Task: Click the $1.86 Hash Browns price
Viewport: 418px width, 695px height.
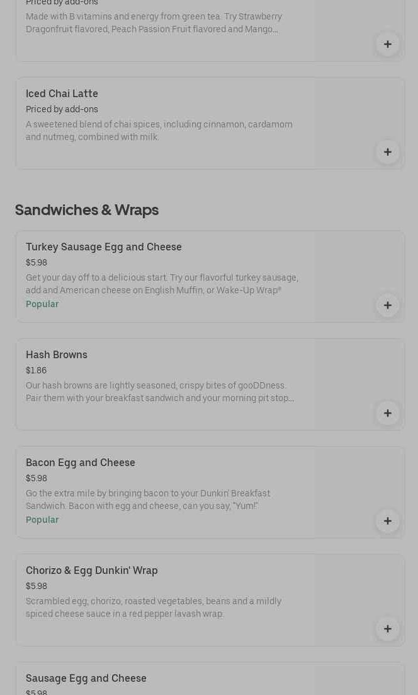Action: pos(36,370)
